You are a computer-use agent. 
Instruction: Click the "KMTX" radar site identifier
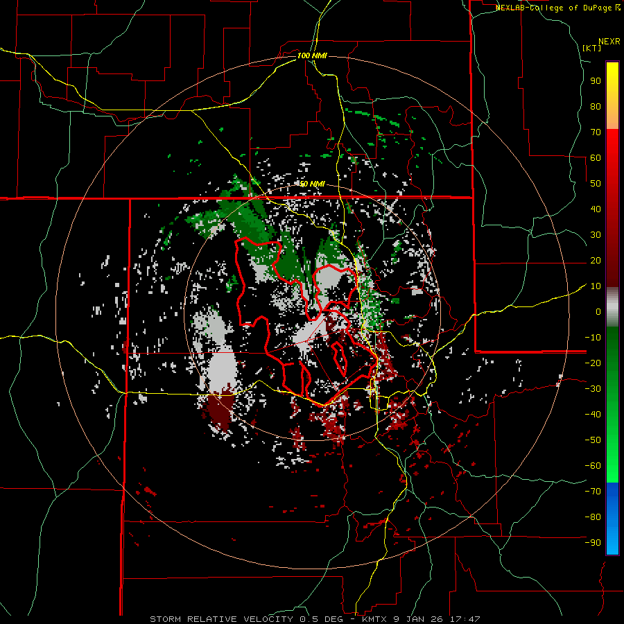point(374,619)
